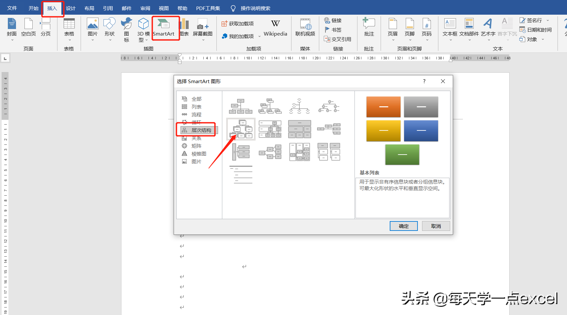Image resolution: width=567 pixels, height=315 pixels.
Task: Choose the first organization chart layout
Action: pyautogui.click(x=241, y=106)
